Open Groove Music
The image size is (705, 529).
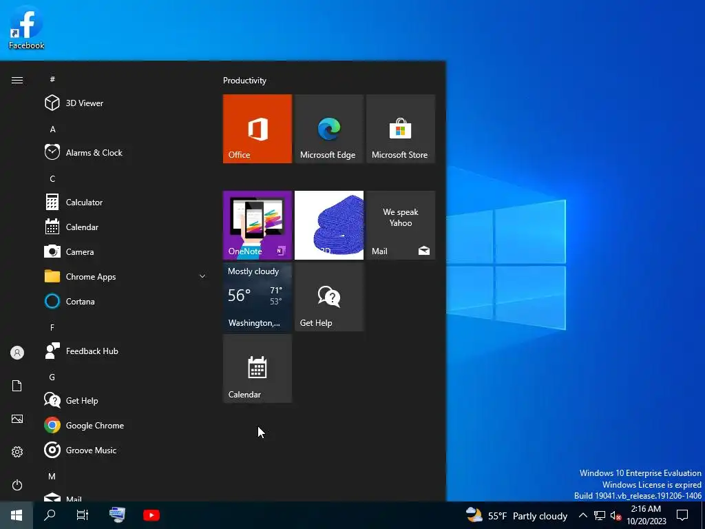(x=126, y=450)
